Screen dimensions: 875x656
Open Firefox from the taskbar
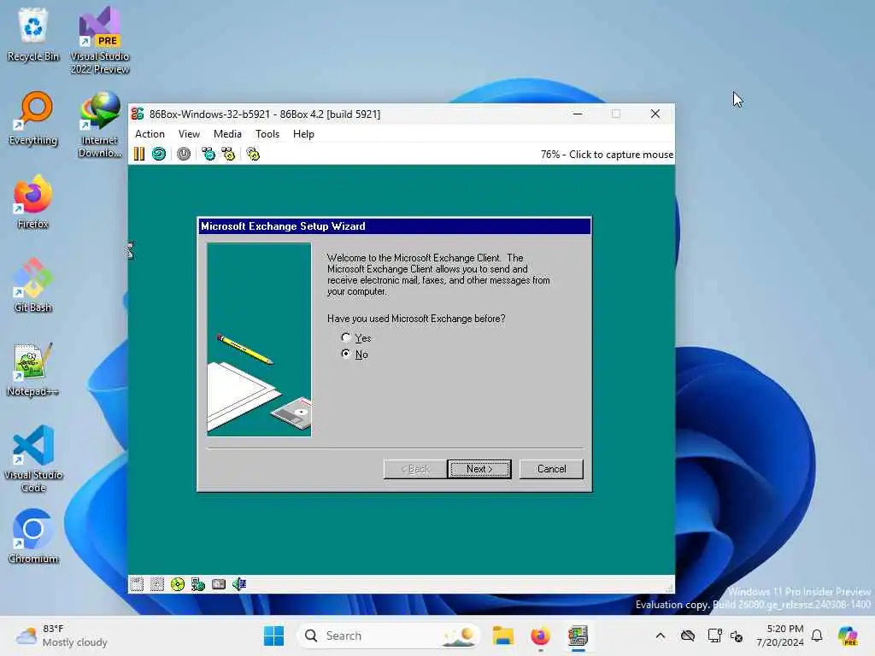[x=540, y=635]
